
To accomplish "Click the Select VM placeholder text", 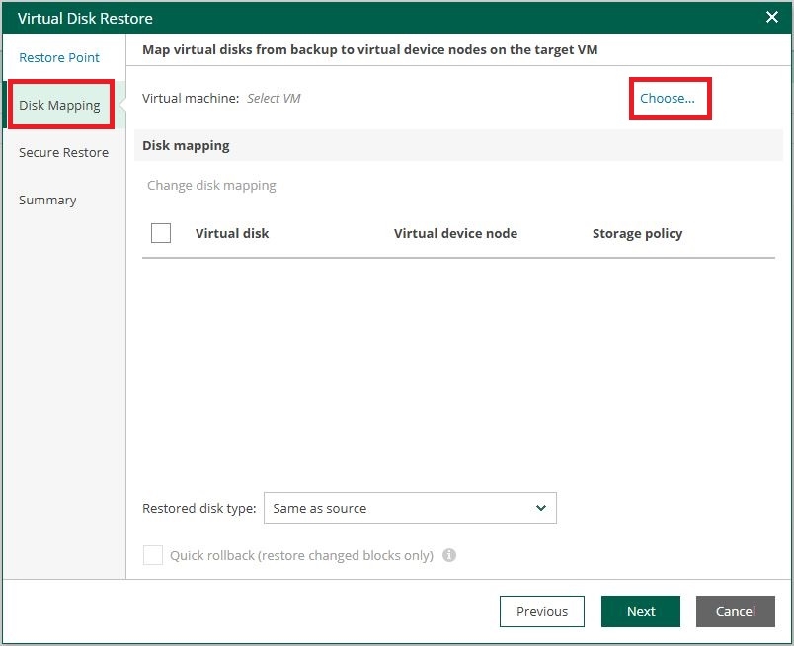I will [274, 99].
